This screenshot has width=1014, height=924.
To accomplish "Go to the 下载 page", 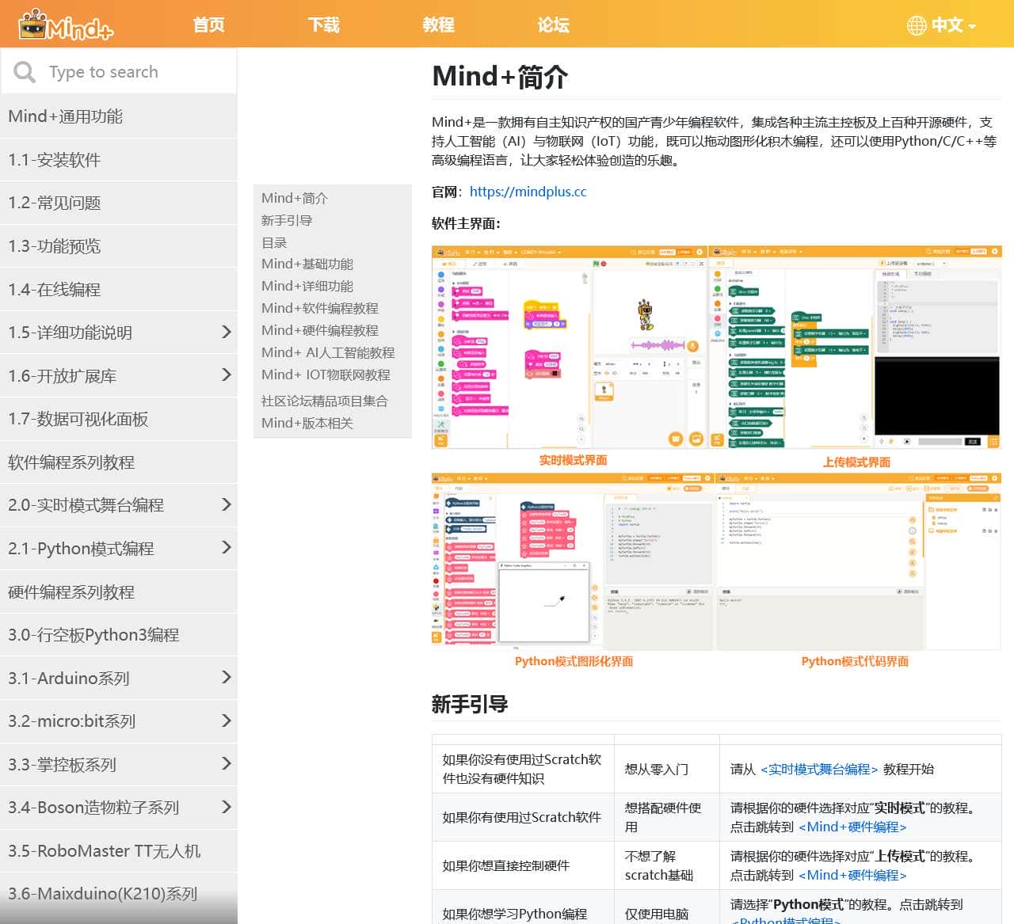I will [x=323, y=25].
